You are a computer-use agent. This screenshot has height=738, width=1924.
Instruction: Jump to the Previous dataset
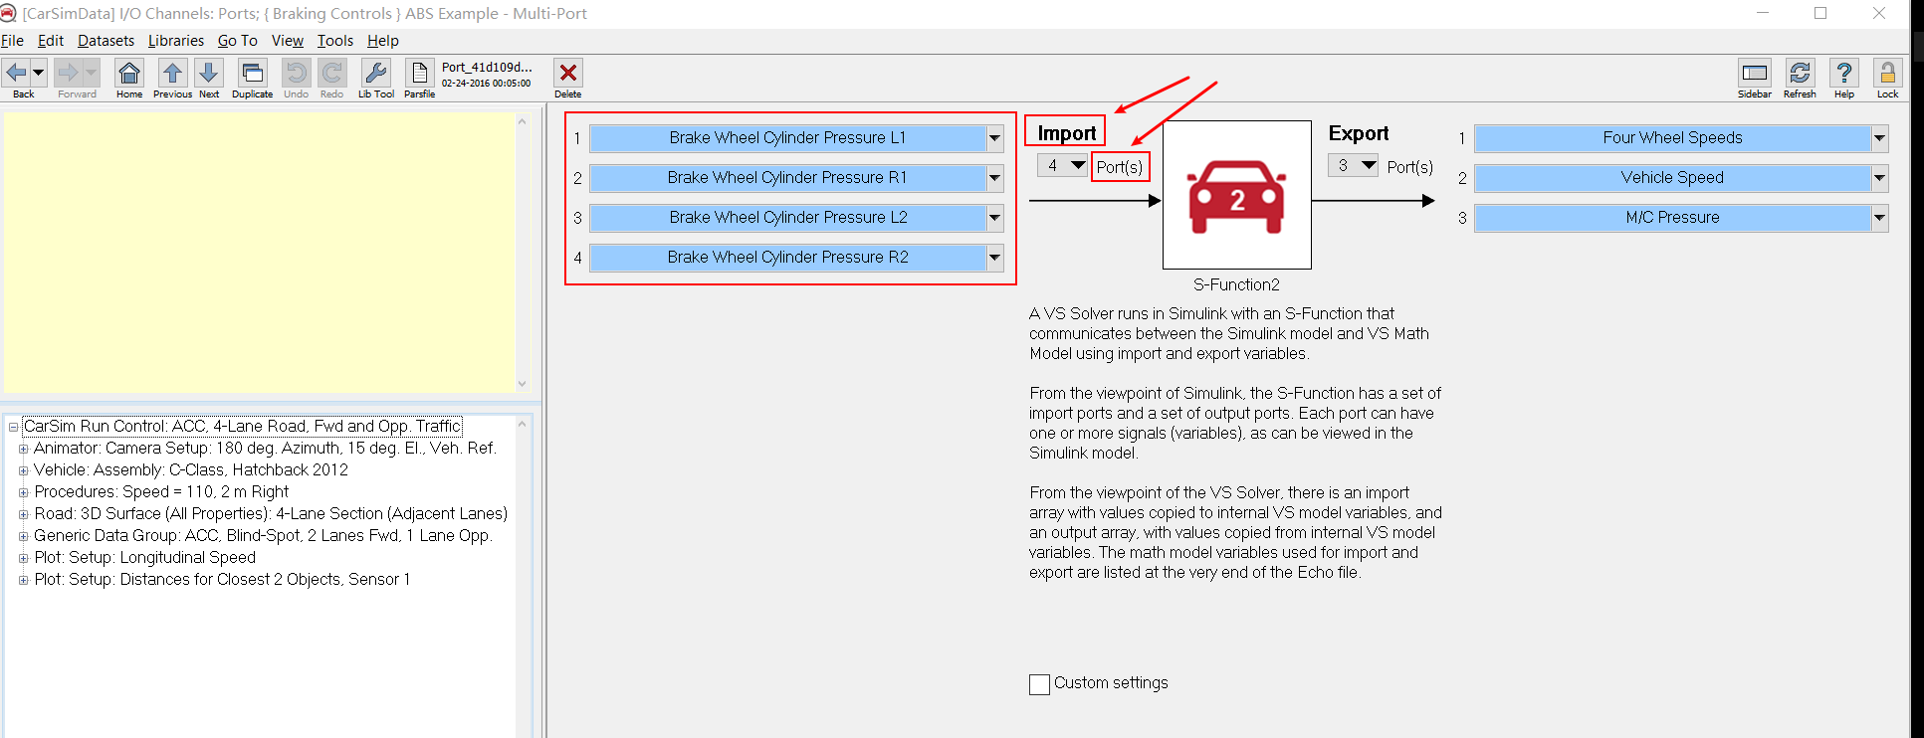click(x=172, y=73)
